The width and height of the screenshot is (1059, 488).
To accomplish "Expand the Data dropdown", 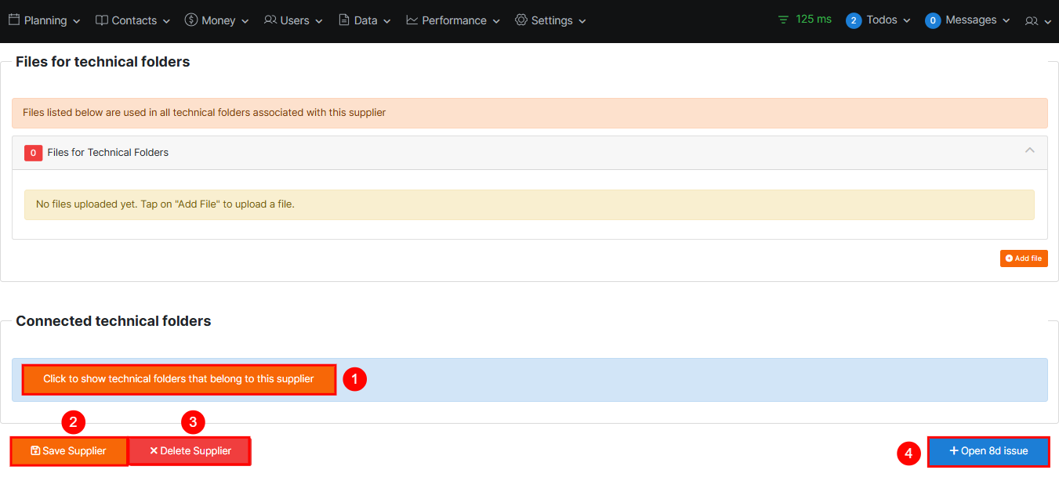I will (365, 20).
